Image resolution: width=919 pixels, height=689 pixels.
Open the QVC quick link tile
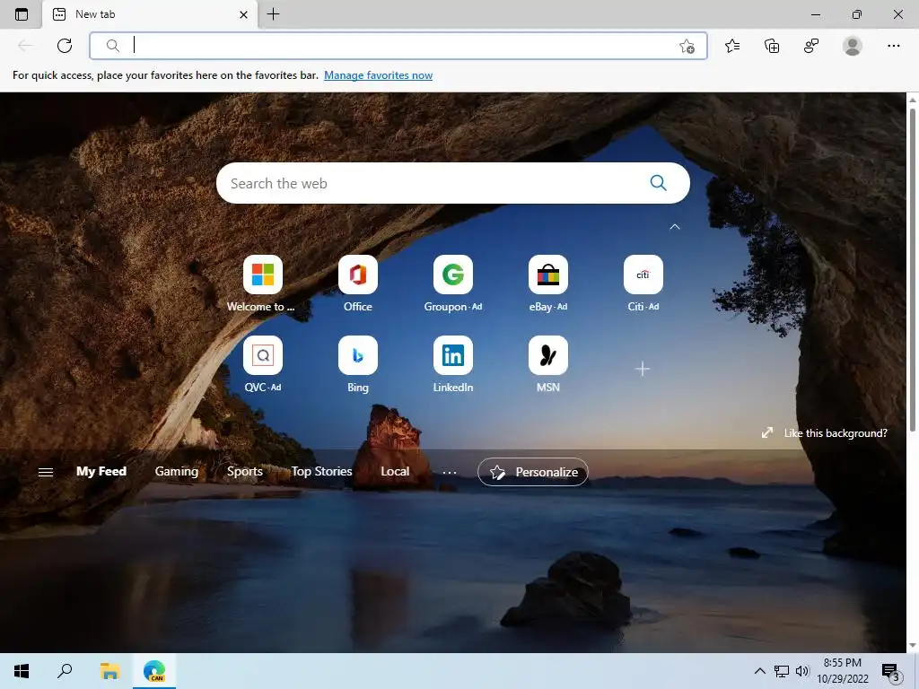point(263,364)
